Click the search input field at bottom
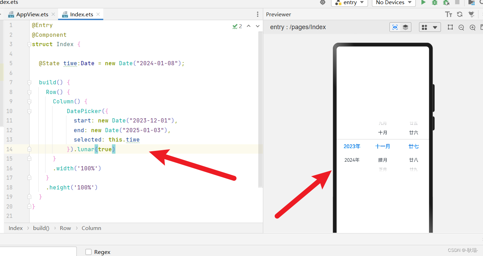Screen dimensions: 483x256 click(x=38, y=251)
